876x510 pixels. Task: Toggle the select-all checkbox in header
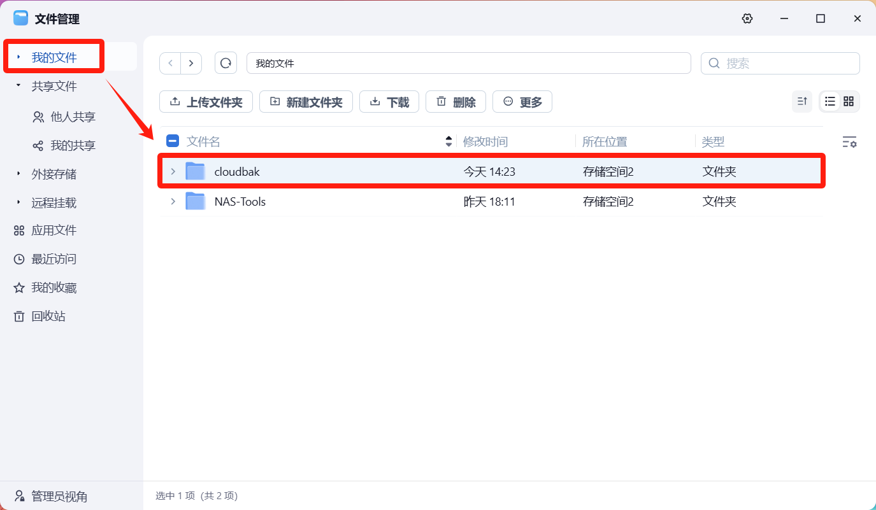click(x=172, y=141)
